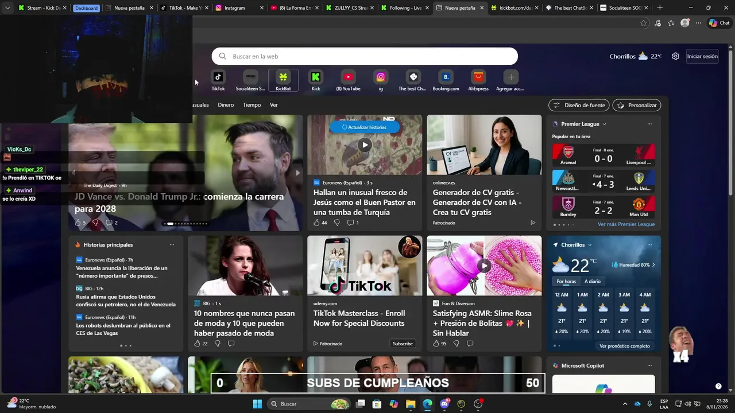The height and width of the screenshot is (413, 735).
Task: Open comments on Satisfying ASMR article
Action: click(x=470, y=344)
